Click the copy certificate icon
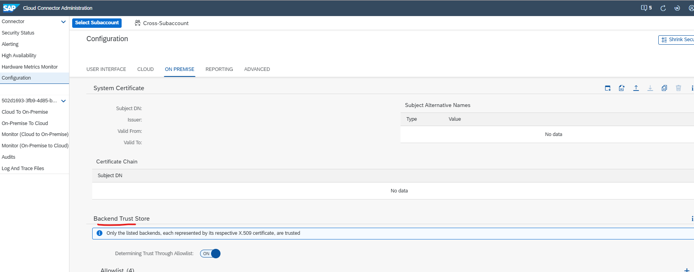The width and height of the screenshot is (694, 272). point(664,88)
